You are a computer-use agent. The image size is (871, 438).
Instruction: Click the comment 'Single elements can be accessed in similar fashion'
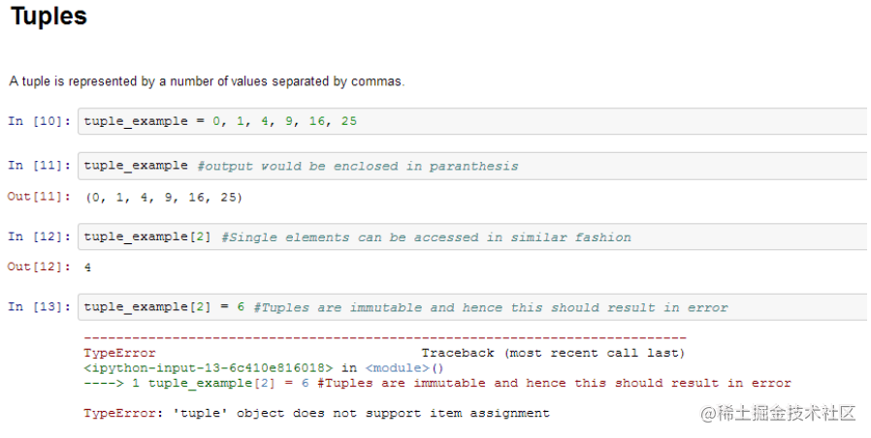pyautogui.click(x=426, y=237)
